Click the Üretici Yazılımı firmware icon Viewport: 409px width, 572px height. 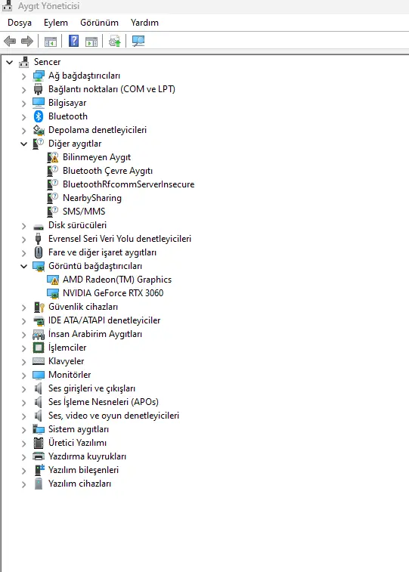pos(39,443)
